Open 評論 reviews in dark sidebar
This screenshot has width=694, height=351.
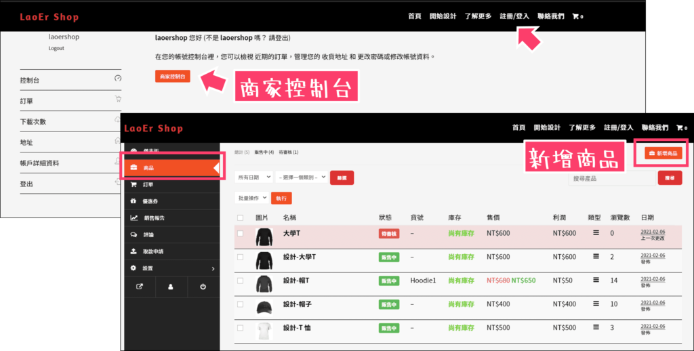[148, 234]
